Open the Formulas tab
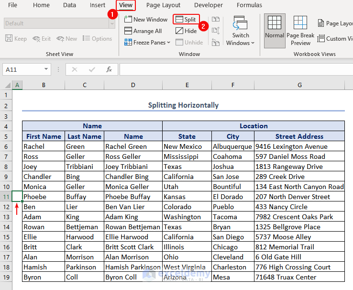The height and width of the screenshot is (290, 353). [249, 5]
